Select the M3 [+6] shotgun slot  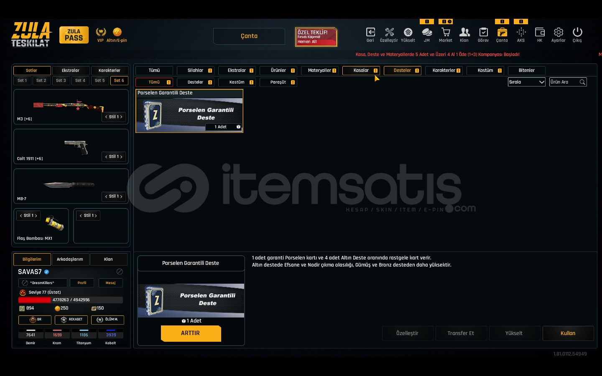click(71, 107)
